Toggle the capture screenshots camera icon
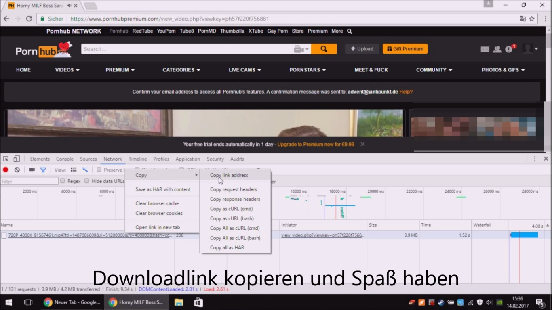This screenshot has height=310, width=552. (x=32, y=170)
